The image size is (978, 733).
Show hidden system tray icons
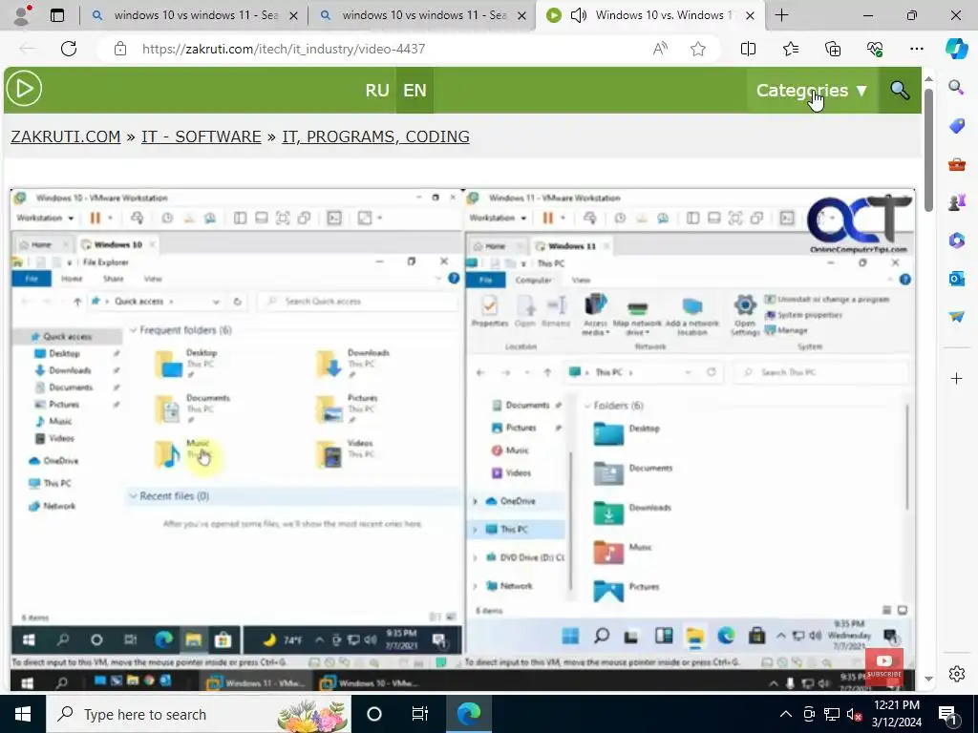(x=786, y=714)
